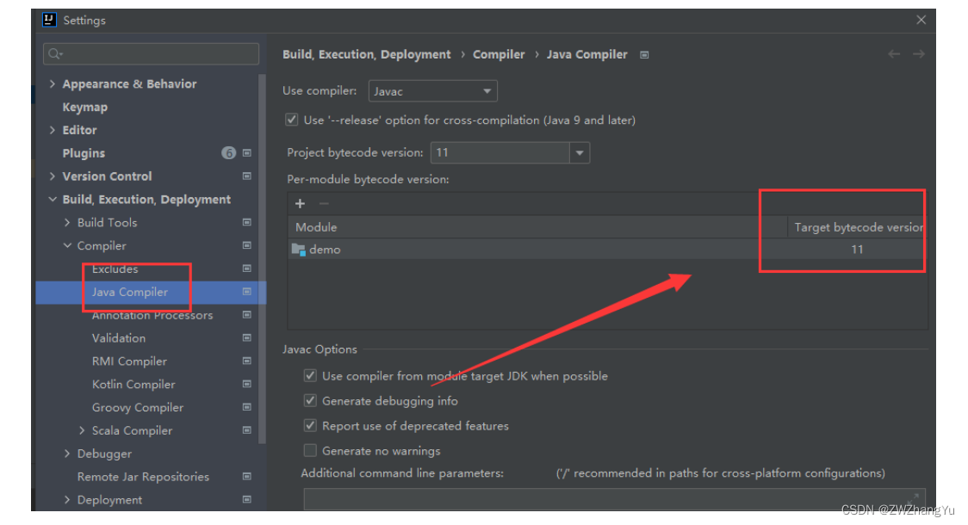Click project-scope icon beside Remote Jar Repositories

point(247,477)
